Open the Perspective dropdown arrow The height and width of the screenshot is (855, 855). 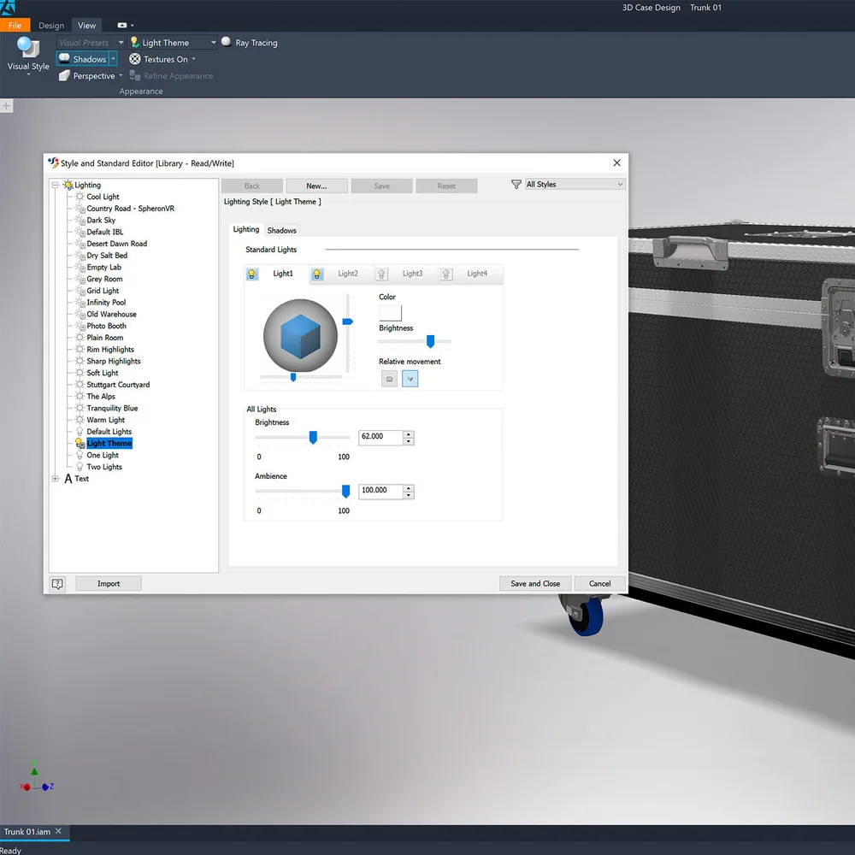121,75
